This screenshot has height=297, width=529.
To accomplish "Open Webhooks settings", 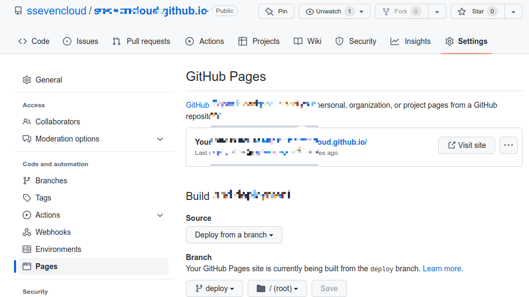I will point(93,232).
